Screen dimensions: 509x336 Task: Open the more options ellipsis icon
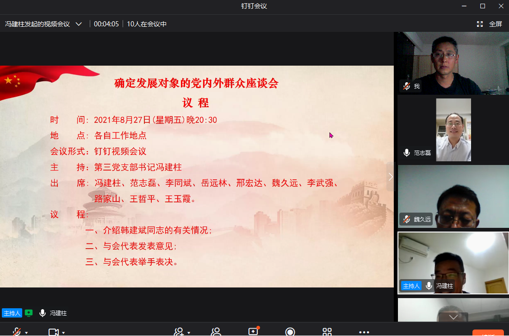pyautogui.click(x=365, y=331)
